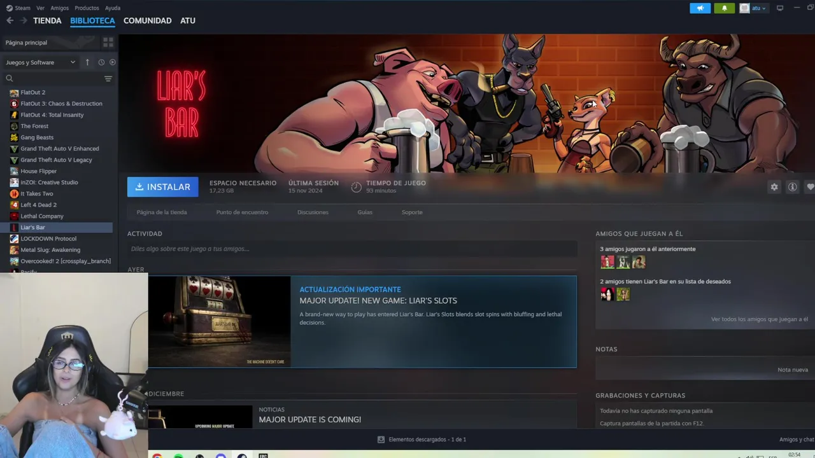Open the Amigos menu
Viewport: 815px width, 458px height.
(59, 8)
